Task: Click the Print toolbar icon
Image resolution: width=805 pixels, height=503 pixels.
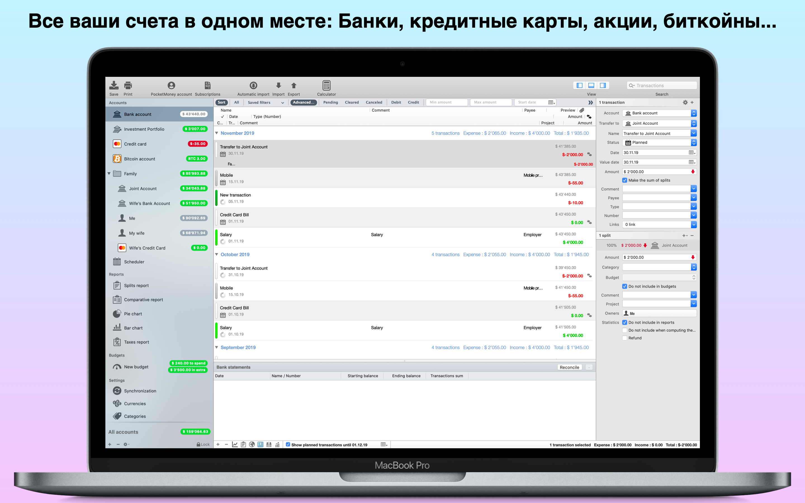Action: point(128,86)
